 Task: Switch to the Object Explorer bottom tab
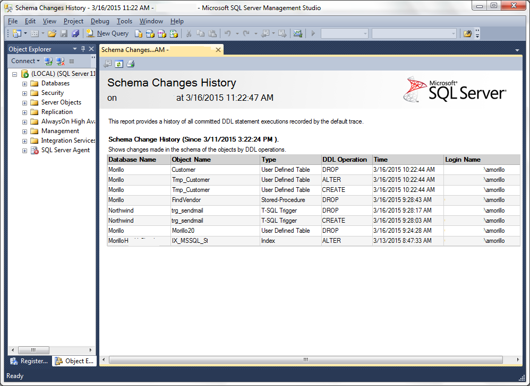(x=75, y=361)
